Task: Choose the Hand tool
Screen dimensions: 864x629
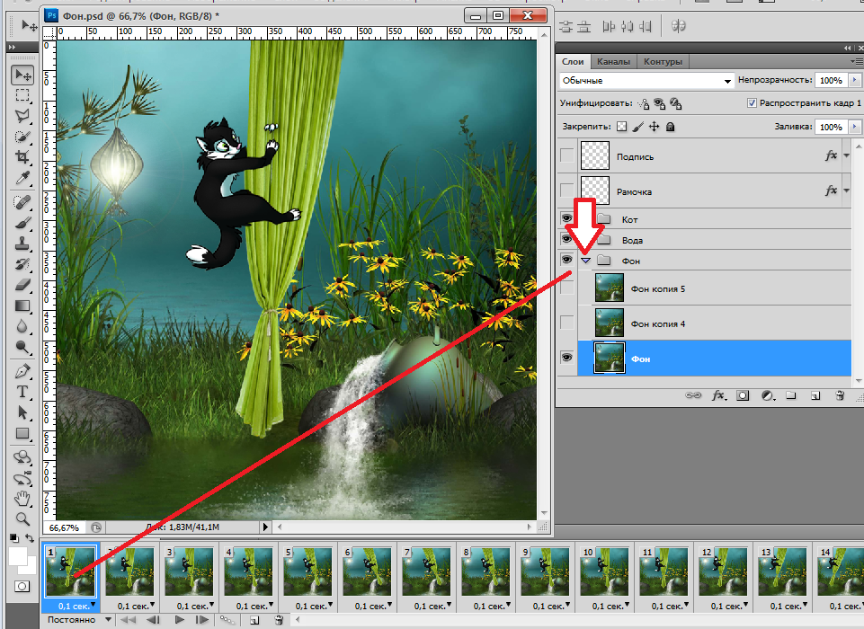Action: (x=23, y=498)
